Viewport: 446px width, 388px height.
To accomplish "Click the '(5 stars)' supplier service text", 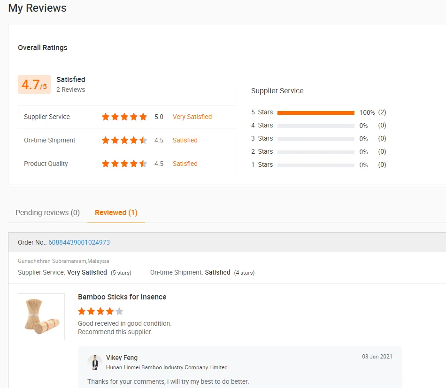I will coord(121,273).
